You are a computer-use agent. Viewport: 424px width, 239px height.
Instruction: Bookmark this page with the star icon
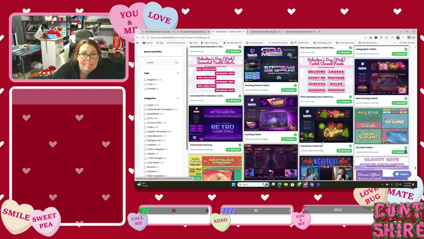click(x=365, y=38)
